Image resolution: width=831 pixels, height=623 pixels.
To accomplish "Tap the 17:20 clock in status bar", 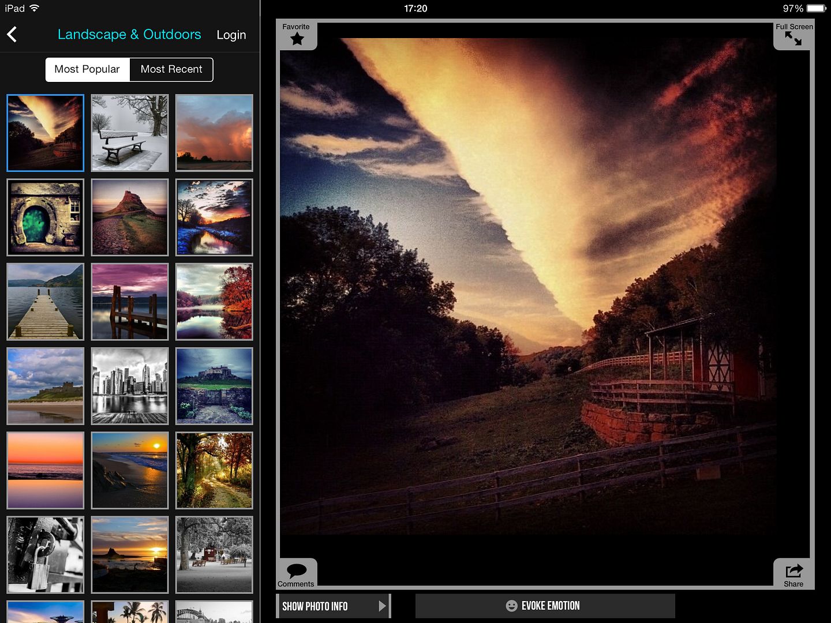I will (415, 9).
